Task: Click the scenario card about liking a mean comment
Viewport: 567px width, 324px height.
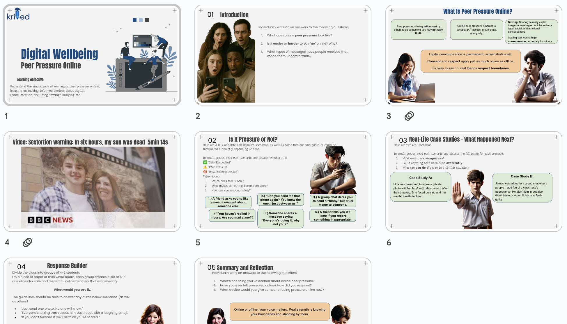Action: (229, 202)
